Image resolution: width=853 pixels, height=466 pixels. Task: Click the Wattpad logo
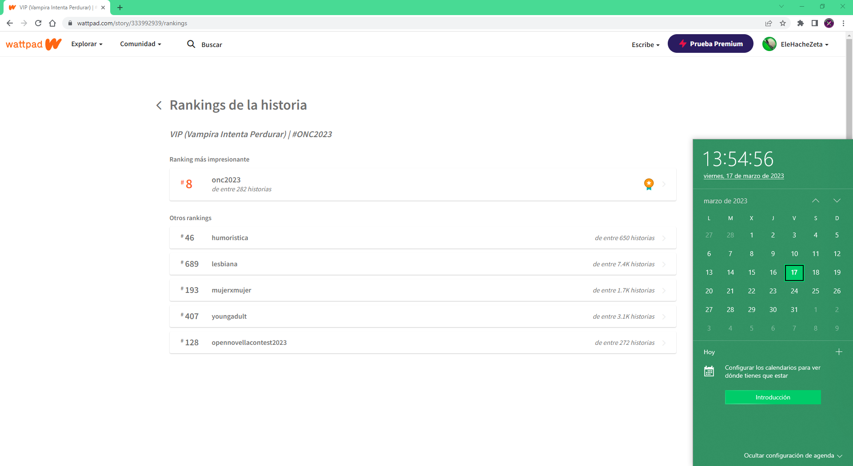(x=33, y=44)
